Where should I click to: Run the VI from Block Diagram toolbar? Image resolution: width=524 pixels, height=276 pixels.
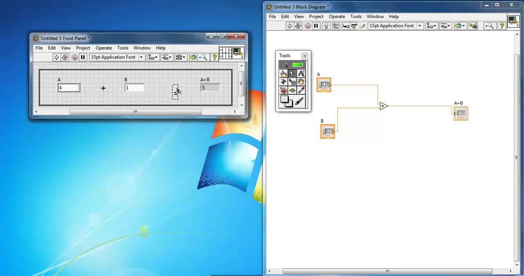(289, 26)
